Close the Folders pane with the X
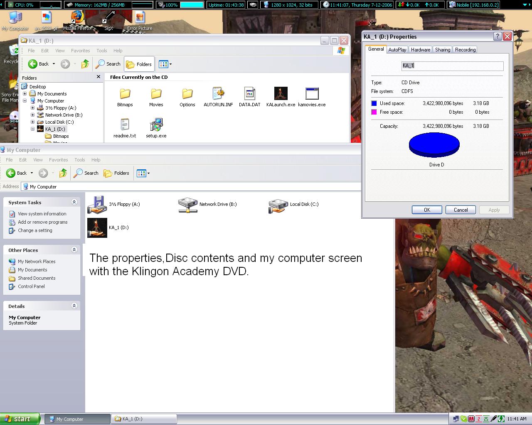Image resolution: width=532 pixels, height=425 pixels. (x=99, y=77)
